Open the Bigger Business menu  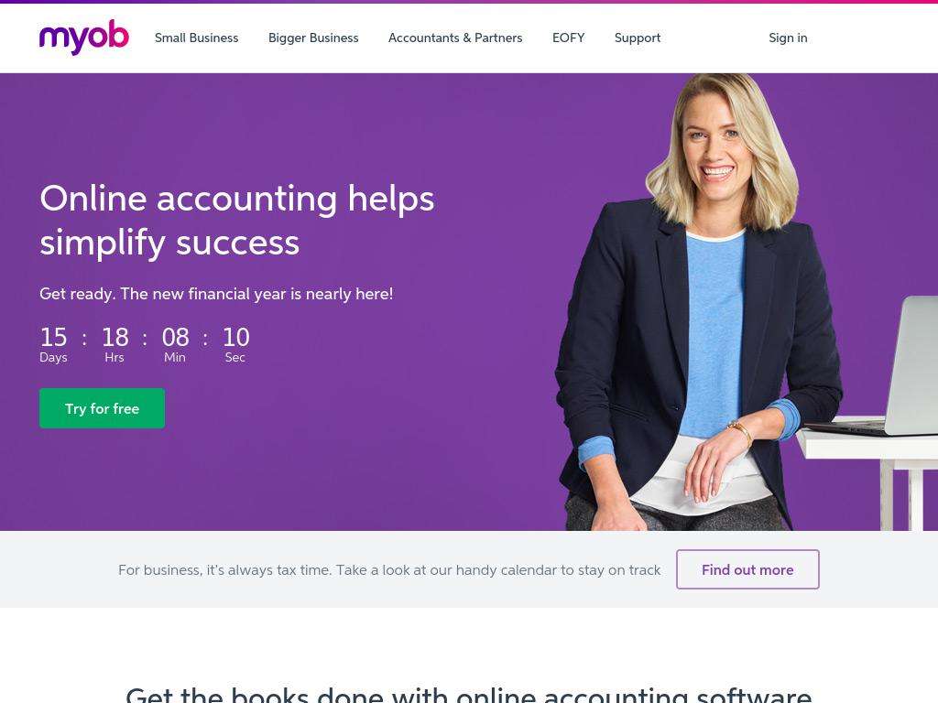point(313,38)
